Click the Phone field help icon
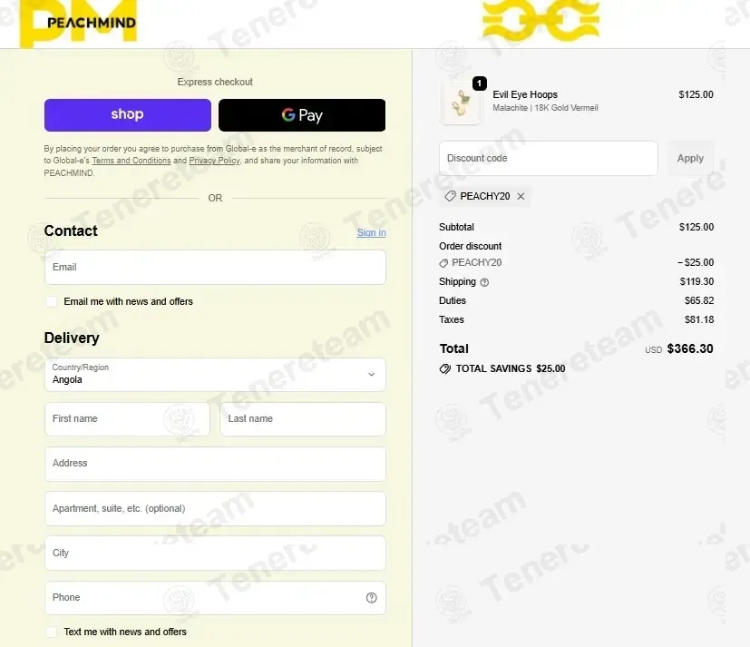 (x=371, y=598)
